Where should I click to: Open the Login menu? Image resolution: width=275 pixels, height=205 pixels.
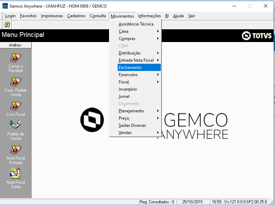pyautogui.click(x=10, y=16)
